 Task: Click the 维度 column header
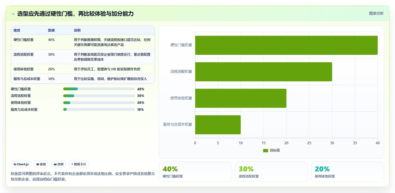click(17, 30)
